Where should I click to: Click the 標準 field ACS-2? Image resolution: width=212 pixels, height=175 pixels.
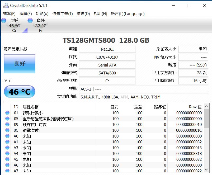(143, 89)
